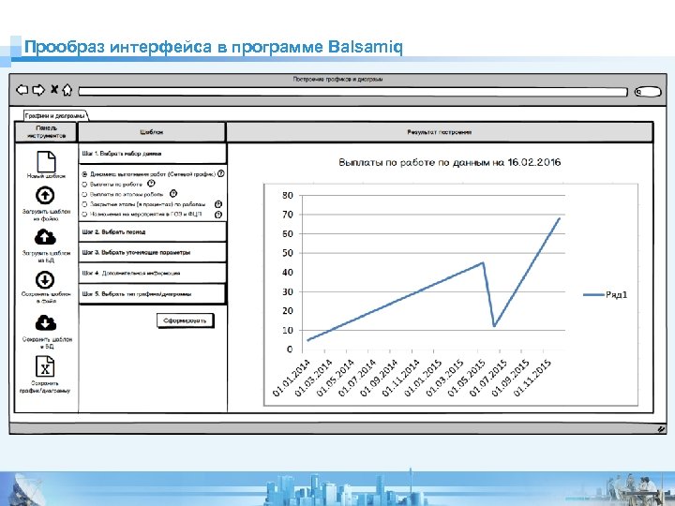Collapse Шаг 1 Выбрать набор данных section
Screen dimensions: 675x506
tap(153, 154)
